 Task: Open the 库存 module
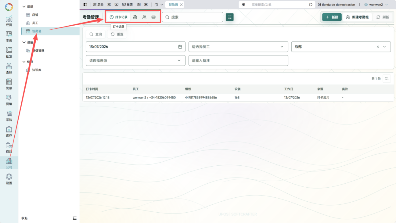click(x=9, y=132)
